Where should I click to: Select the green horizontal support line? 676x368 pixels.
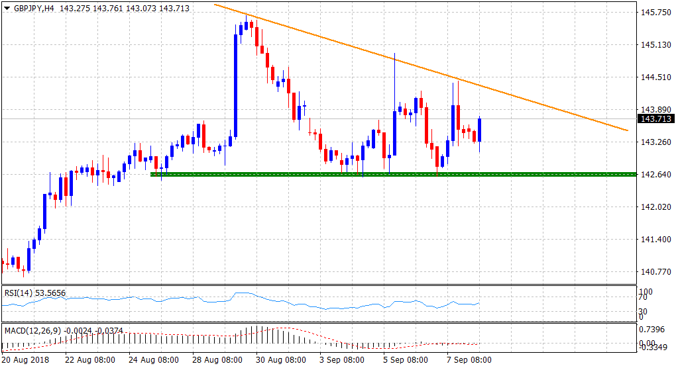click(x=398, y=174)
